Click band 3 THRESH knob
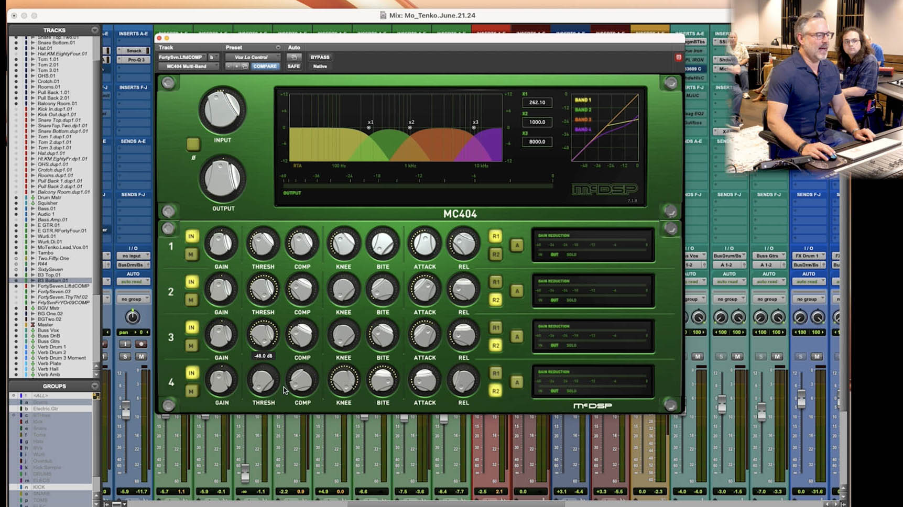903x507 pixels. click(x=263, y=335)
